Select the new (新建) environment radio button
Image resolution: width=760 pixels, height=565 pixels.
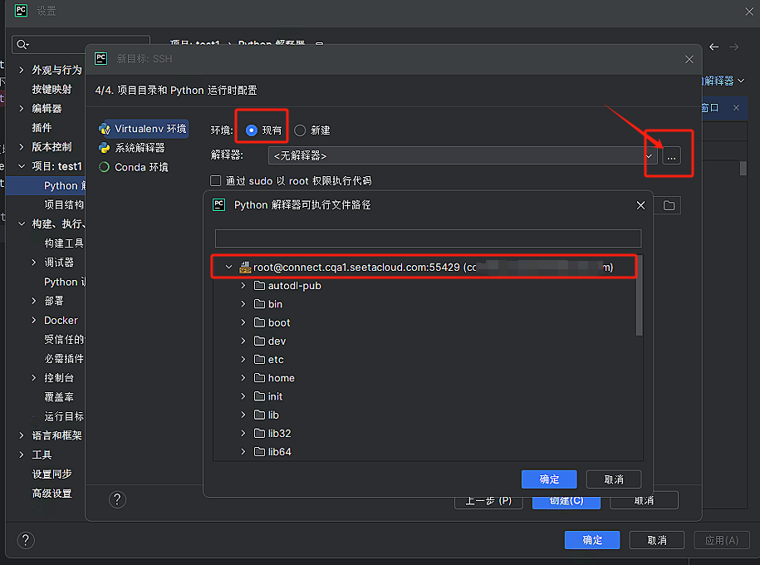pos(300,130)
